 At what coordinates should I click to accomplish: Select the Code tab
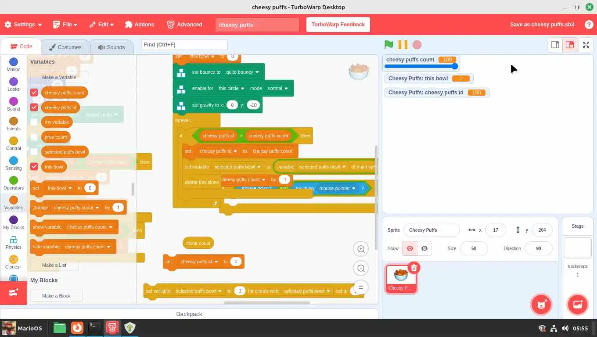tap(21, 47)
